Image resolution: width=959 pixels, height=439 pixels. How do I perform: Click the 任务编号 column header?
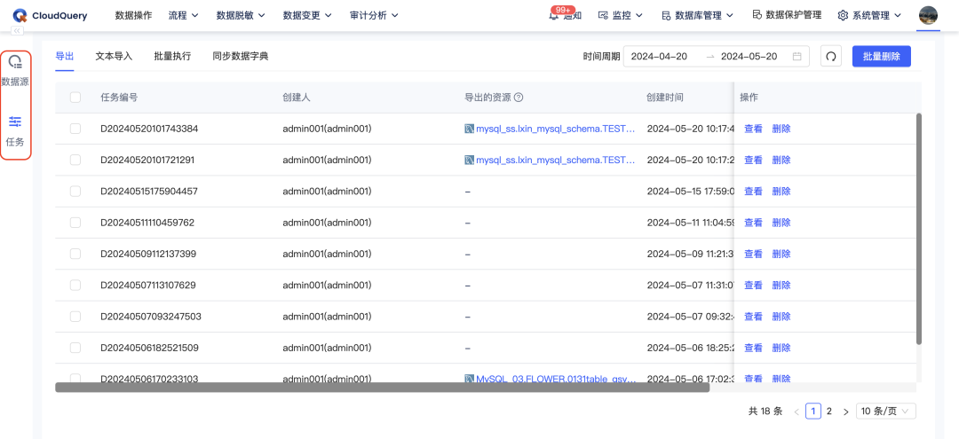(119, 97)
